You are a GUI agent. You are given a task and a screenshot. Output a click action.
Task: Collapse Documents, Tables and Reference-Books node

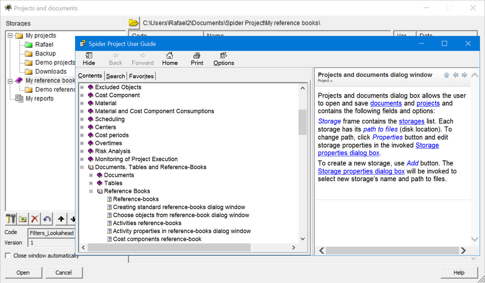82,167
